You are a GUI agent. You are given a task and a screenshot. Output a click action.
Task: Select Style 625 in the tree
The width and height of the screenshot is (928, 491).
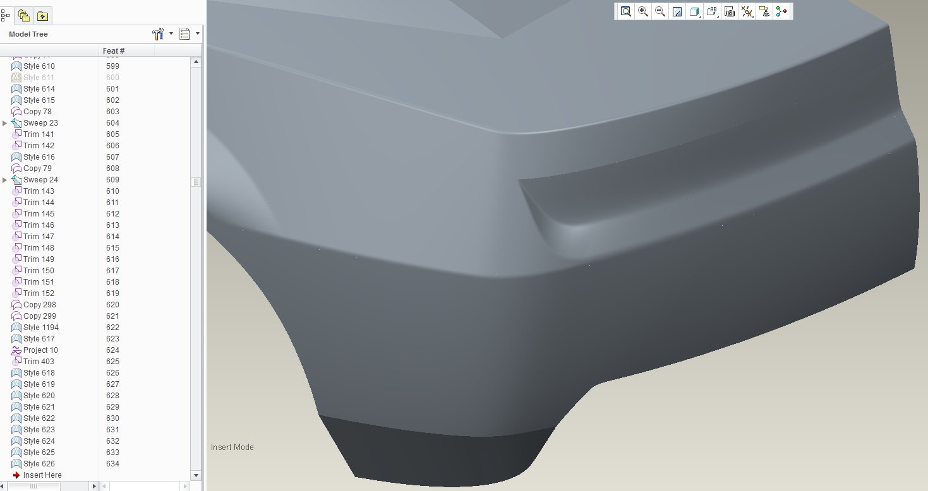tap(39, 453)
